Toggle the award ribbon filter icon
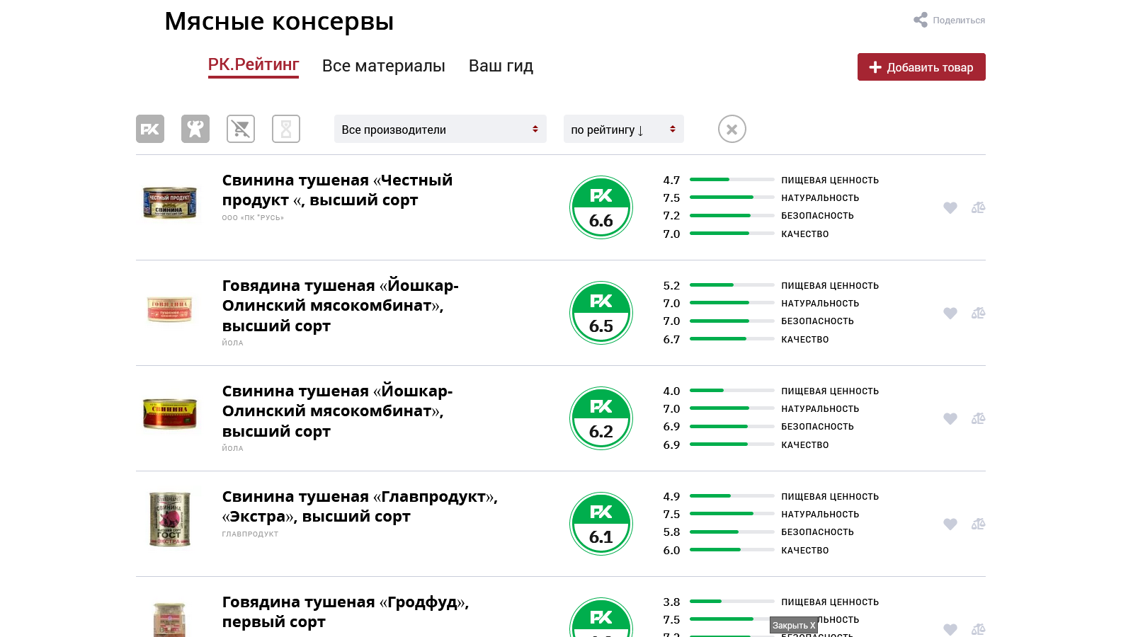Image resolution: width=1121 pixels, height=637 pixels. (195, 129)
